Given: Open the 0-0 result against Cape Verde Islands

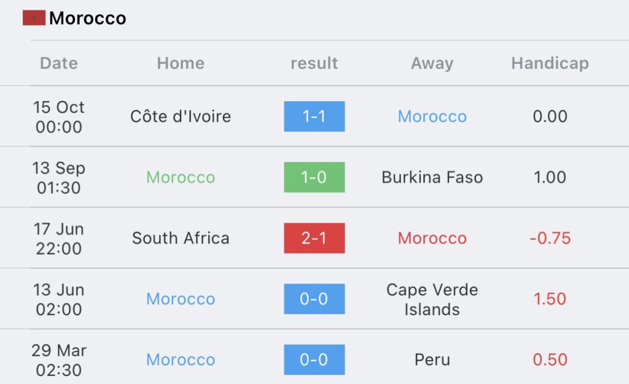Looking at the screenshot, I should click(x=314, y=299).
